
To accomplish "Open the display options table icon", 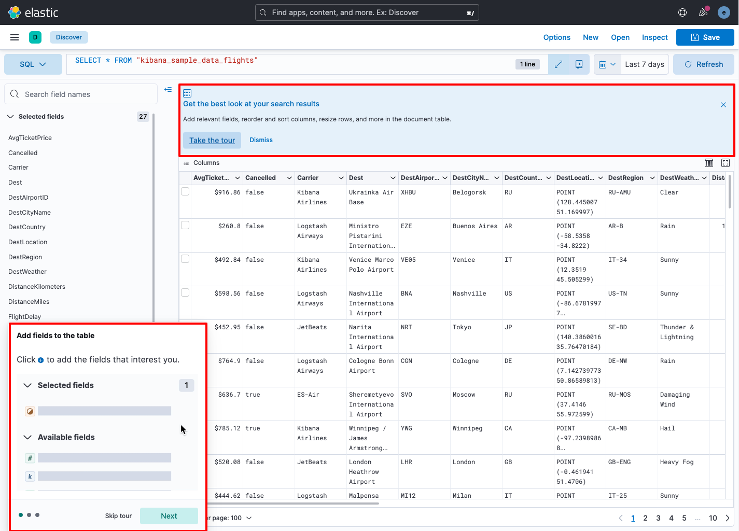I will (709, 163).
